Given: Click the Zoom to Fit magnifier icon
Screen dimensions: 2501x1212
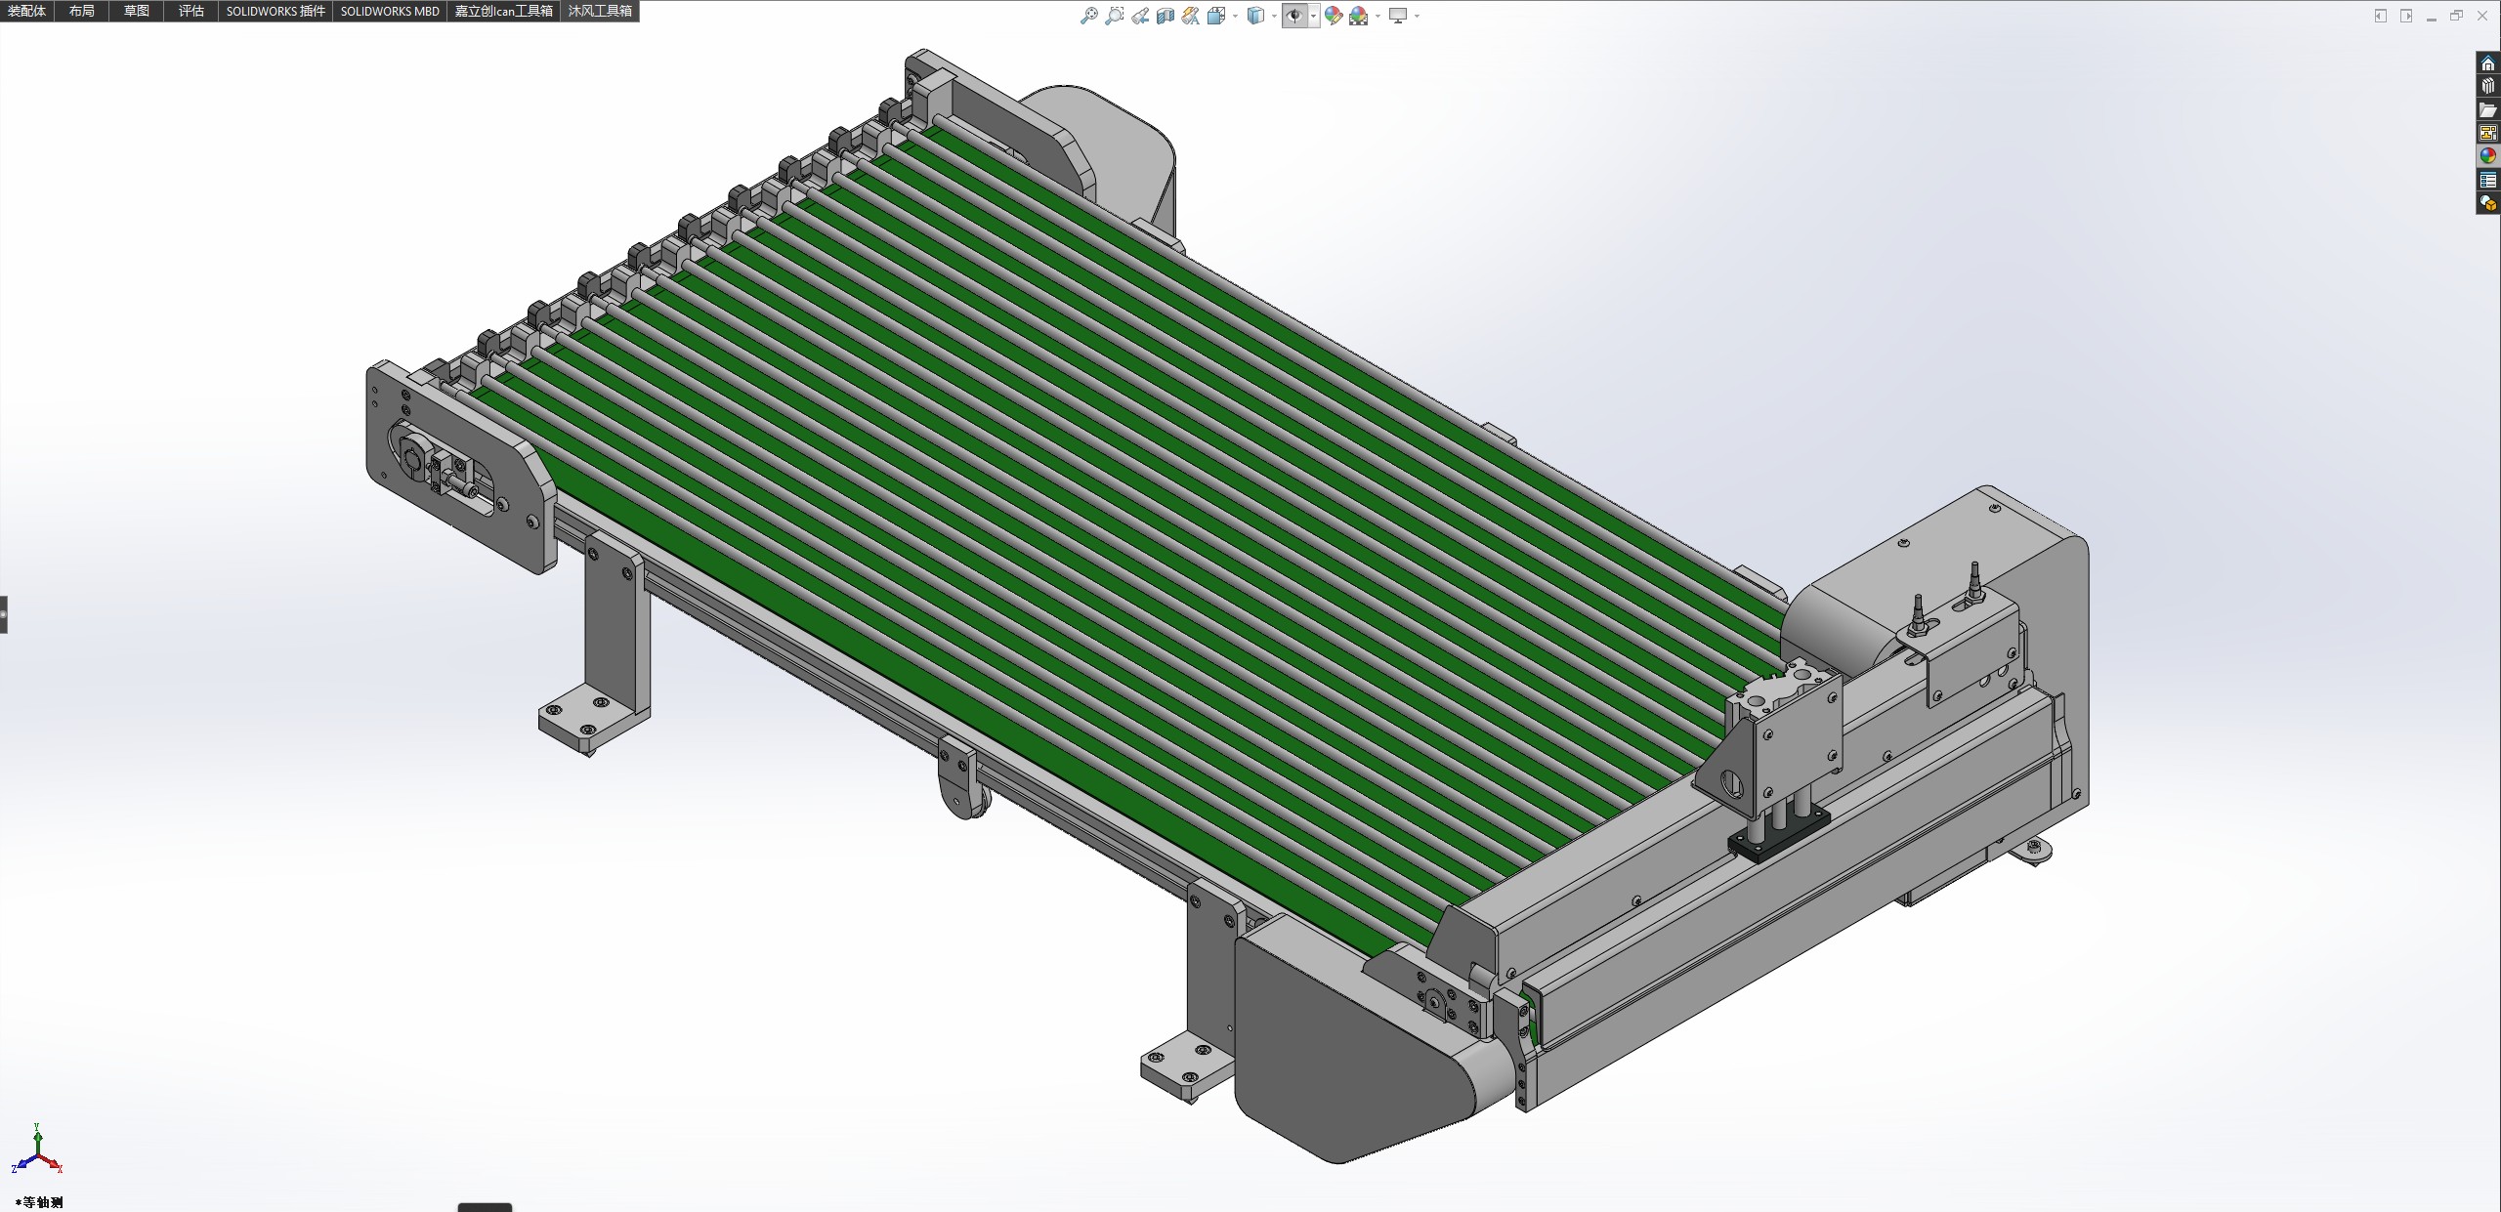Looking at the screenshot, I should 1088,16.
